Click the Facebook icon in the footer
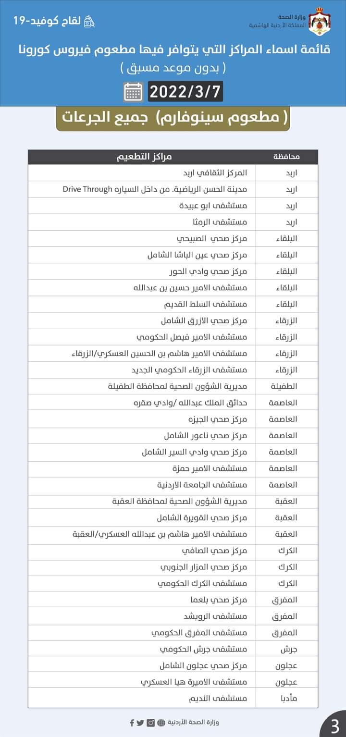 pyautogui.click(x=132, y=722)
